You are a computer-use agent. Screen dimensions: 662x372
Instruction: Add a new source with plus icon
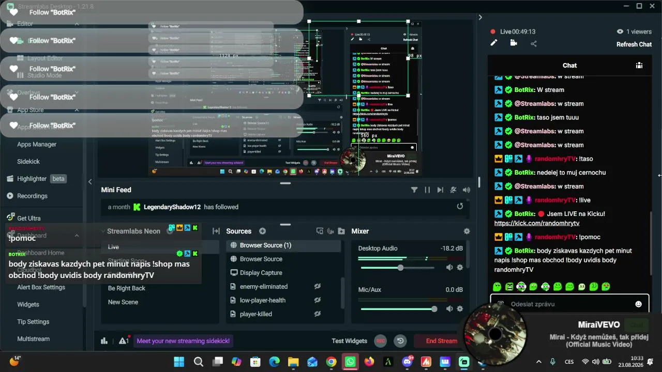262,231
